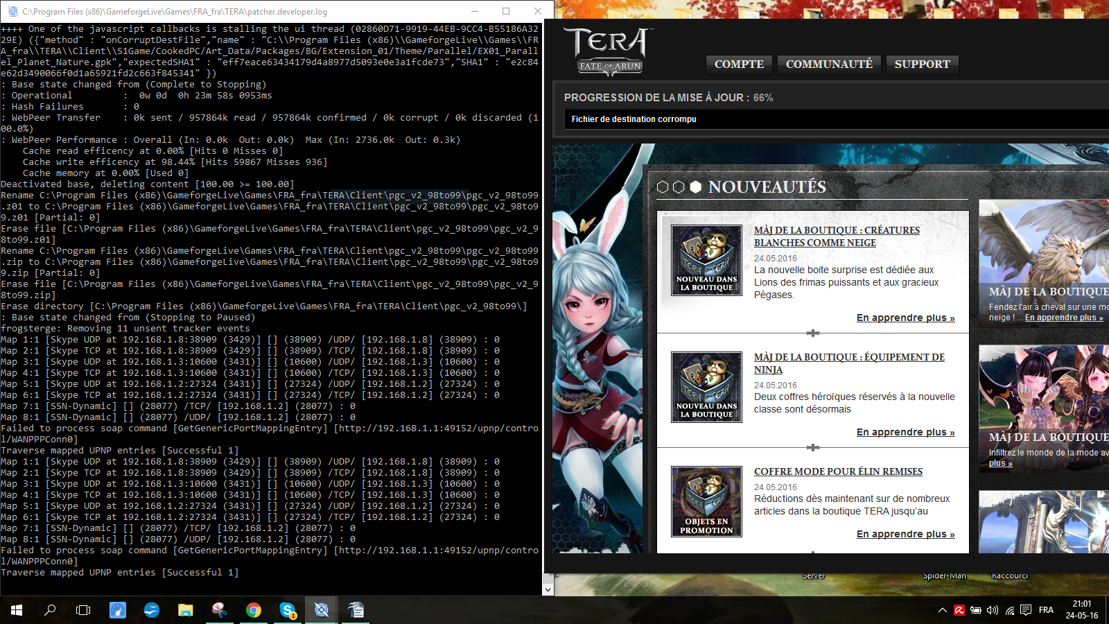The height and width of the screenshot is (624, 1109).
Task: Open the COMPTE menu
Action: tap(739, 64)
